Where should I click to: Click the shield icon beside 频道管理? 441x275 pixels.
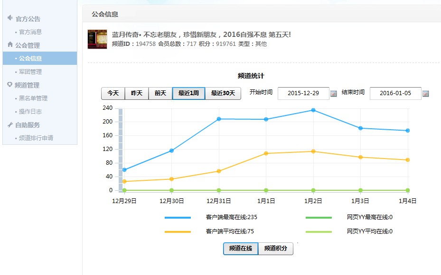tap(10, 85)
